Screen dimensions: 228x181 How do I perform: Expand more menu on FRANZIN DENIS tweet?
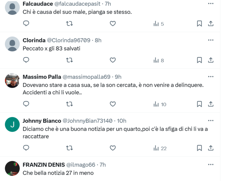point(211,164)
